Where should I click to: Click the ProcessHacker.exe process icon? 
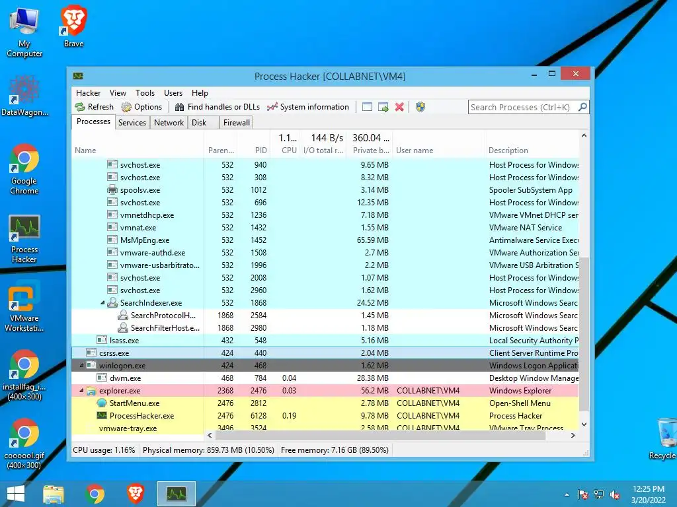(x=102, y=416)
